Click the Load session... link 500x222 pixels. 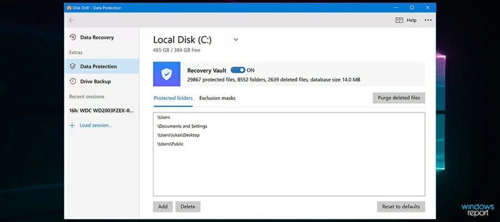(x=96, y=125)
